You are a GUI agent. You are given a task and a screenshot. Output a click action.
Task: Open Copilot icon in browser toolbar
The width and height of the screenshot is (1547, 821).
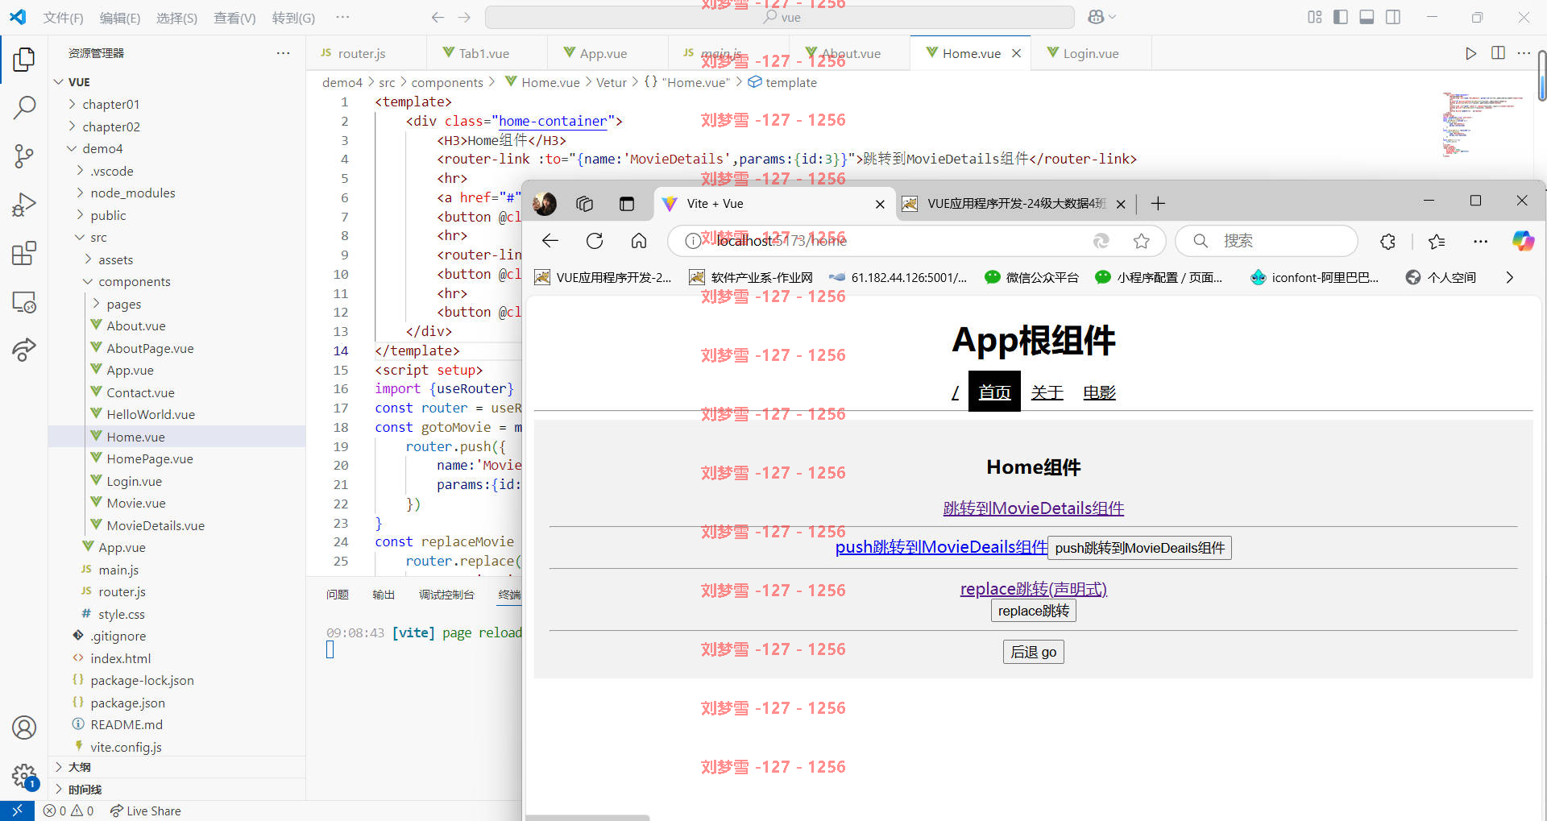[x=1523, y=241]
